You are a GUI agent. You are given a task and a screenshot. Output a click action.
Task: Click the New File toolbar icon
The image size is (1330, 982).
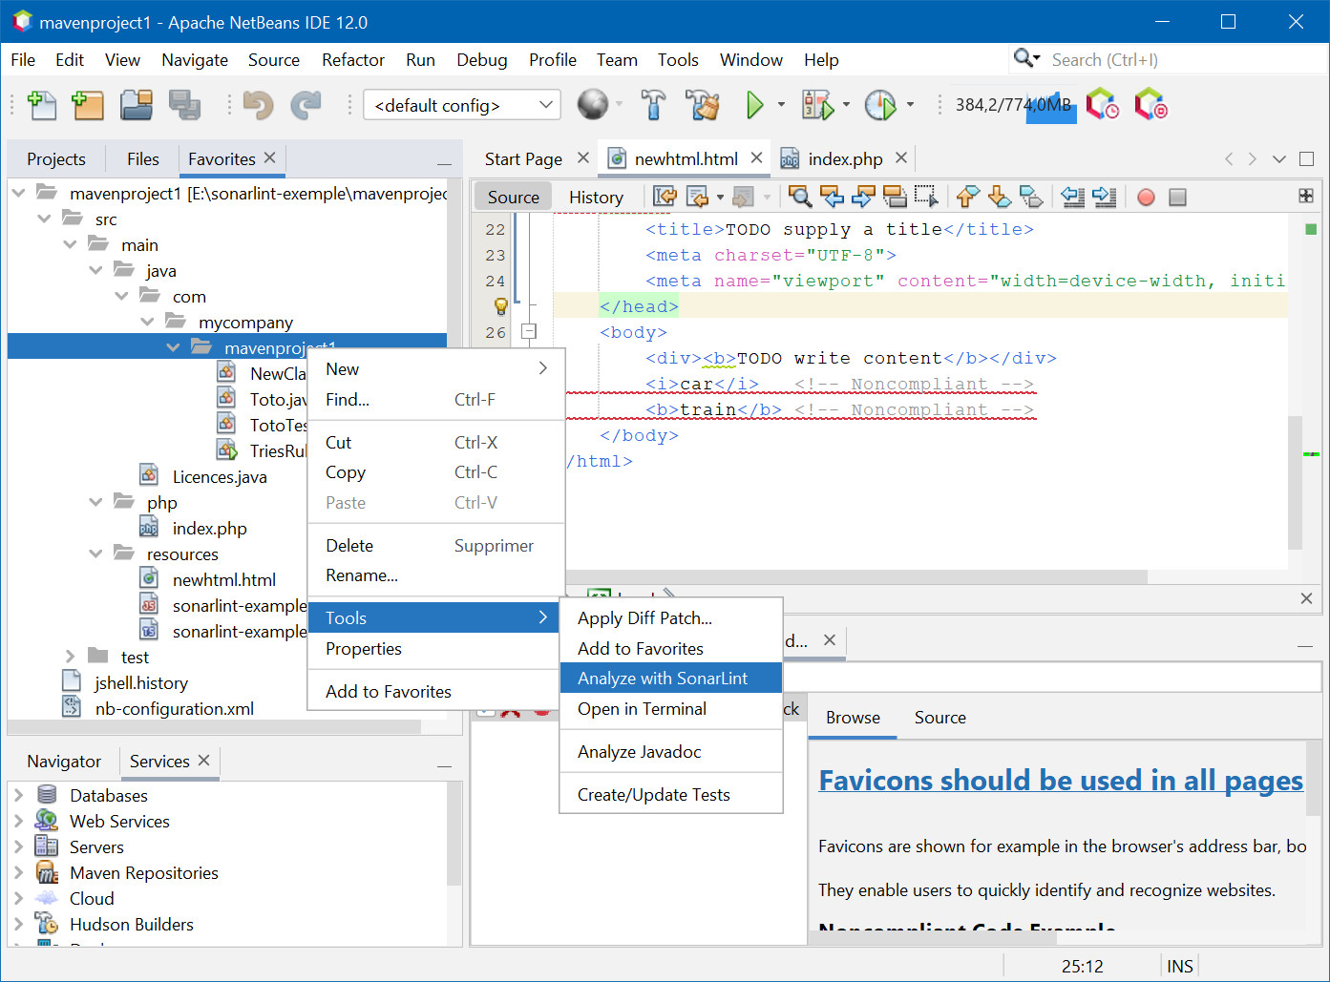point(42,105)
